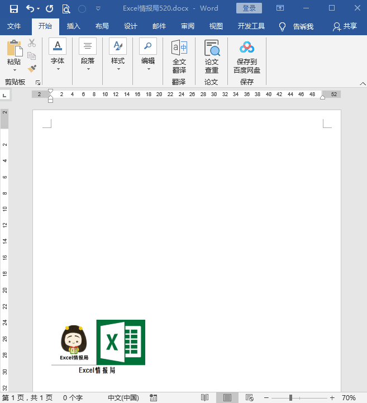
Task: Open the 编辑 group dropdown
Action: coord(148,54)
